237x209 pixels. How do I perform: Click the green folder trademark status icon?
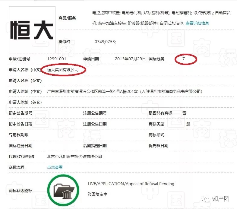(63, 190)
